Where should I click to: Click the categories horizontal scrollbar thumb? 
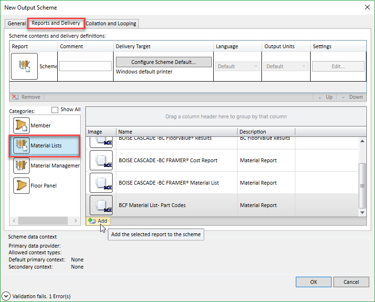pyautogui.click(x=43, y=220)
